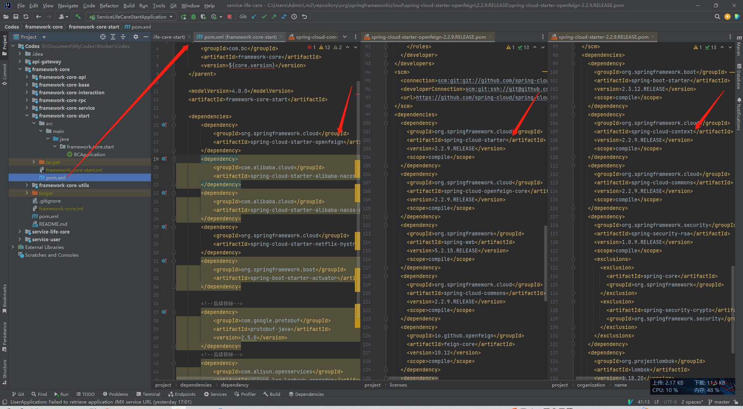Select README.md in the project tree
Image resolution: width=743 pixels, height=409 pixels.
pos(53,224)
